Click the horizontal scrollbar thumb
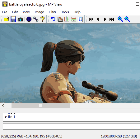 point(40,105)
